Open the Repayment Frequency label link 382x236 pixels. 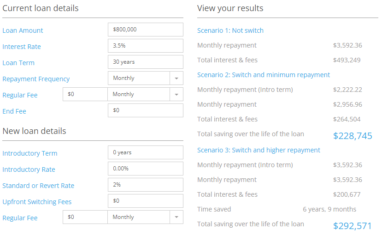(x=36, y=79)
